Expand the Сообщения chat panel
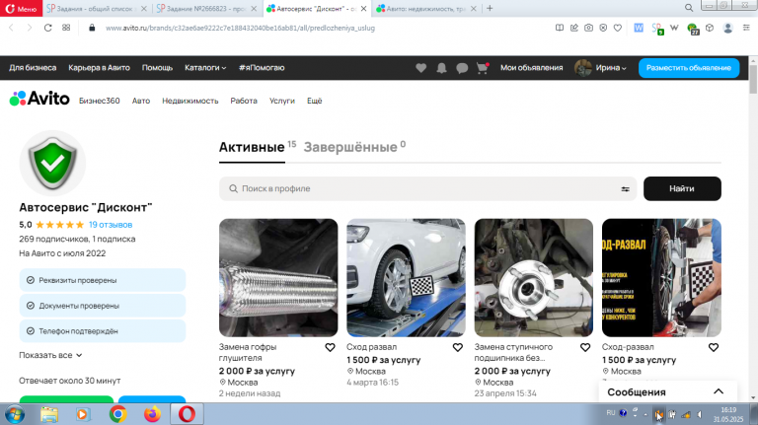Image resolution: width=758 pixels, height=425 pixels. click(667, 391)
